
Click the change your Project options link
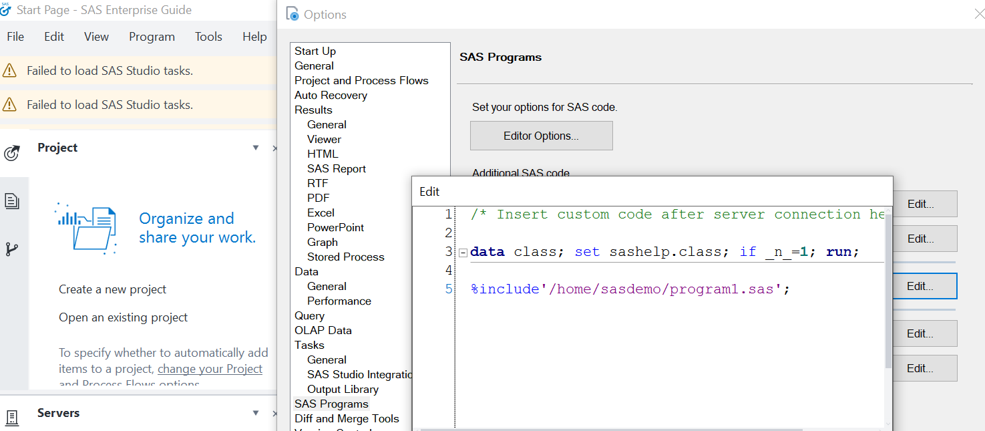[x=210, y=369]
